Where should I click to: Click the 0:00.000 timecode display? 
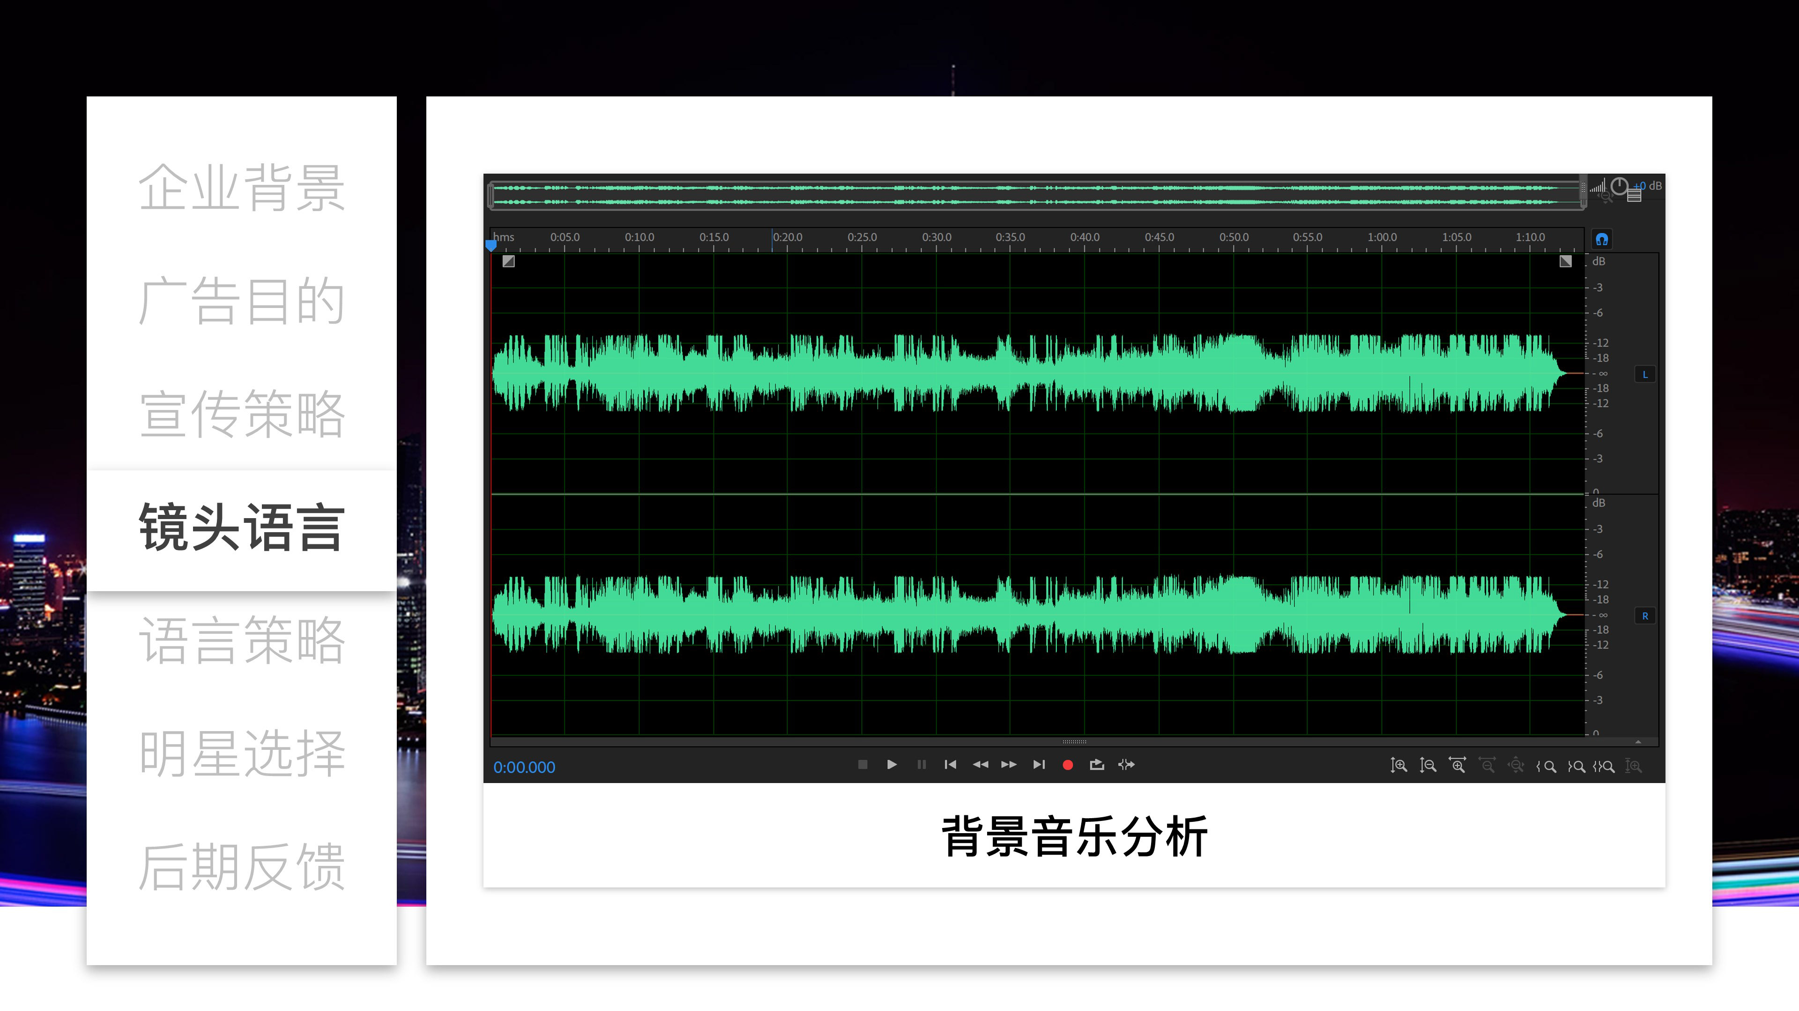(524, 768)
